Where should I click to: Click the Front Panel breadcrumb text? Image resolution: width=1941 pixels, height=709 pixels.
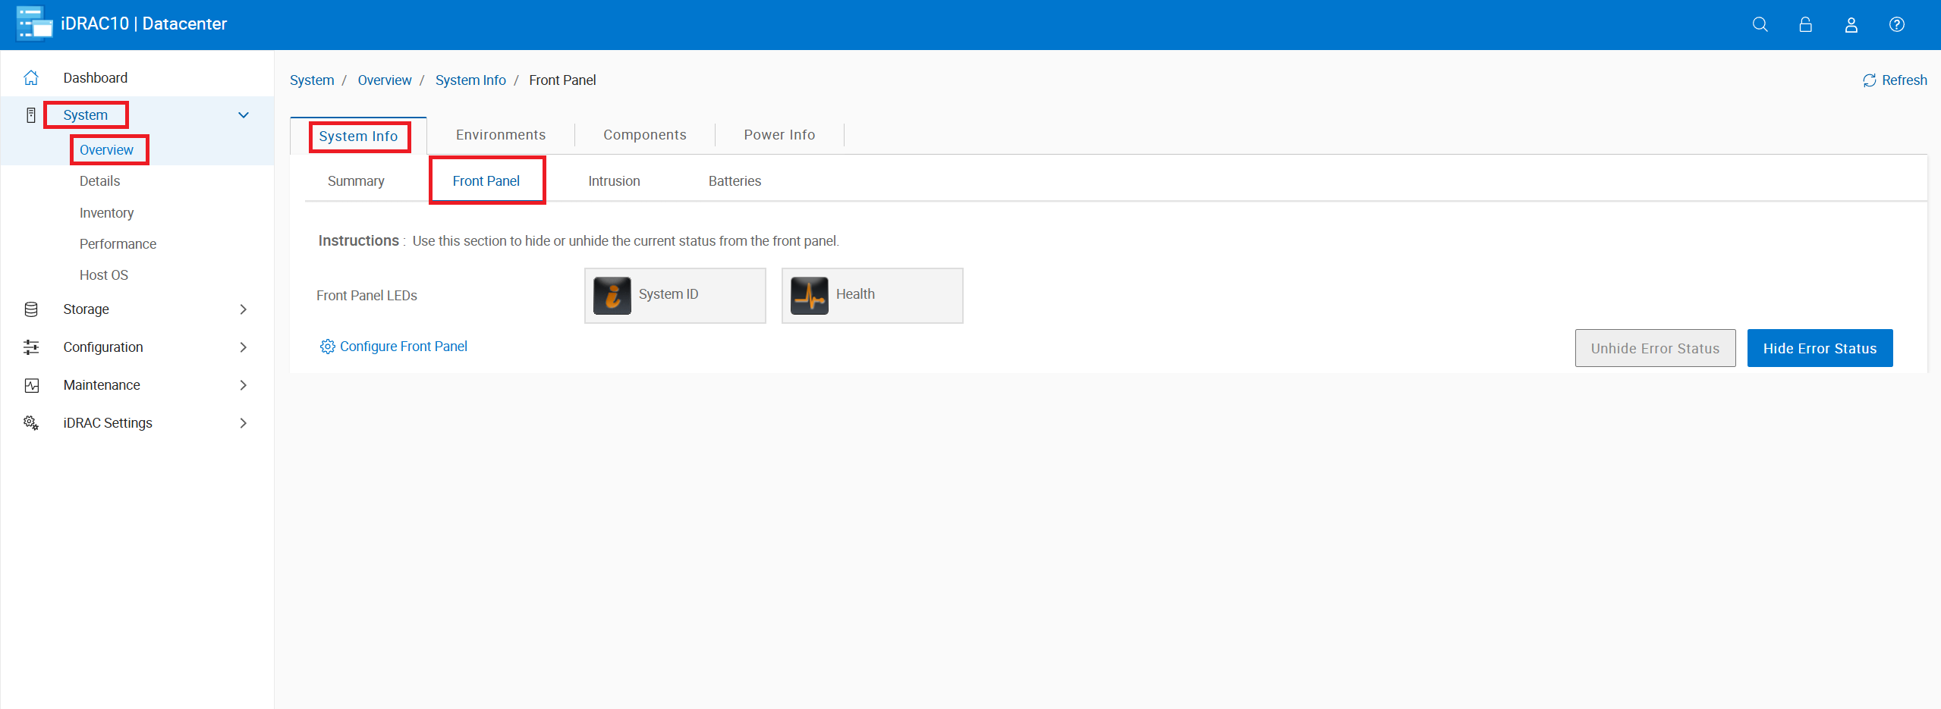[x=562, y=80]
